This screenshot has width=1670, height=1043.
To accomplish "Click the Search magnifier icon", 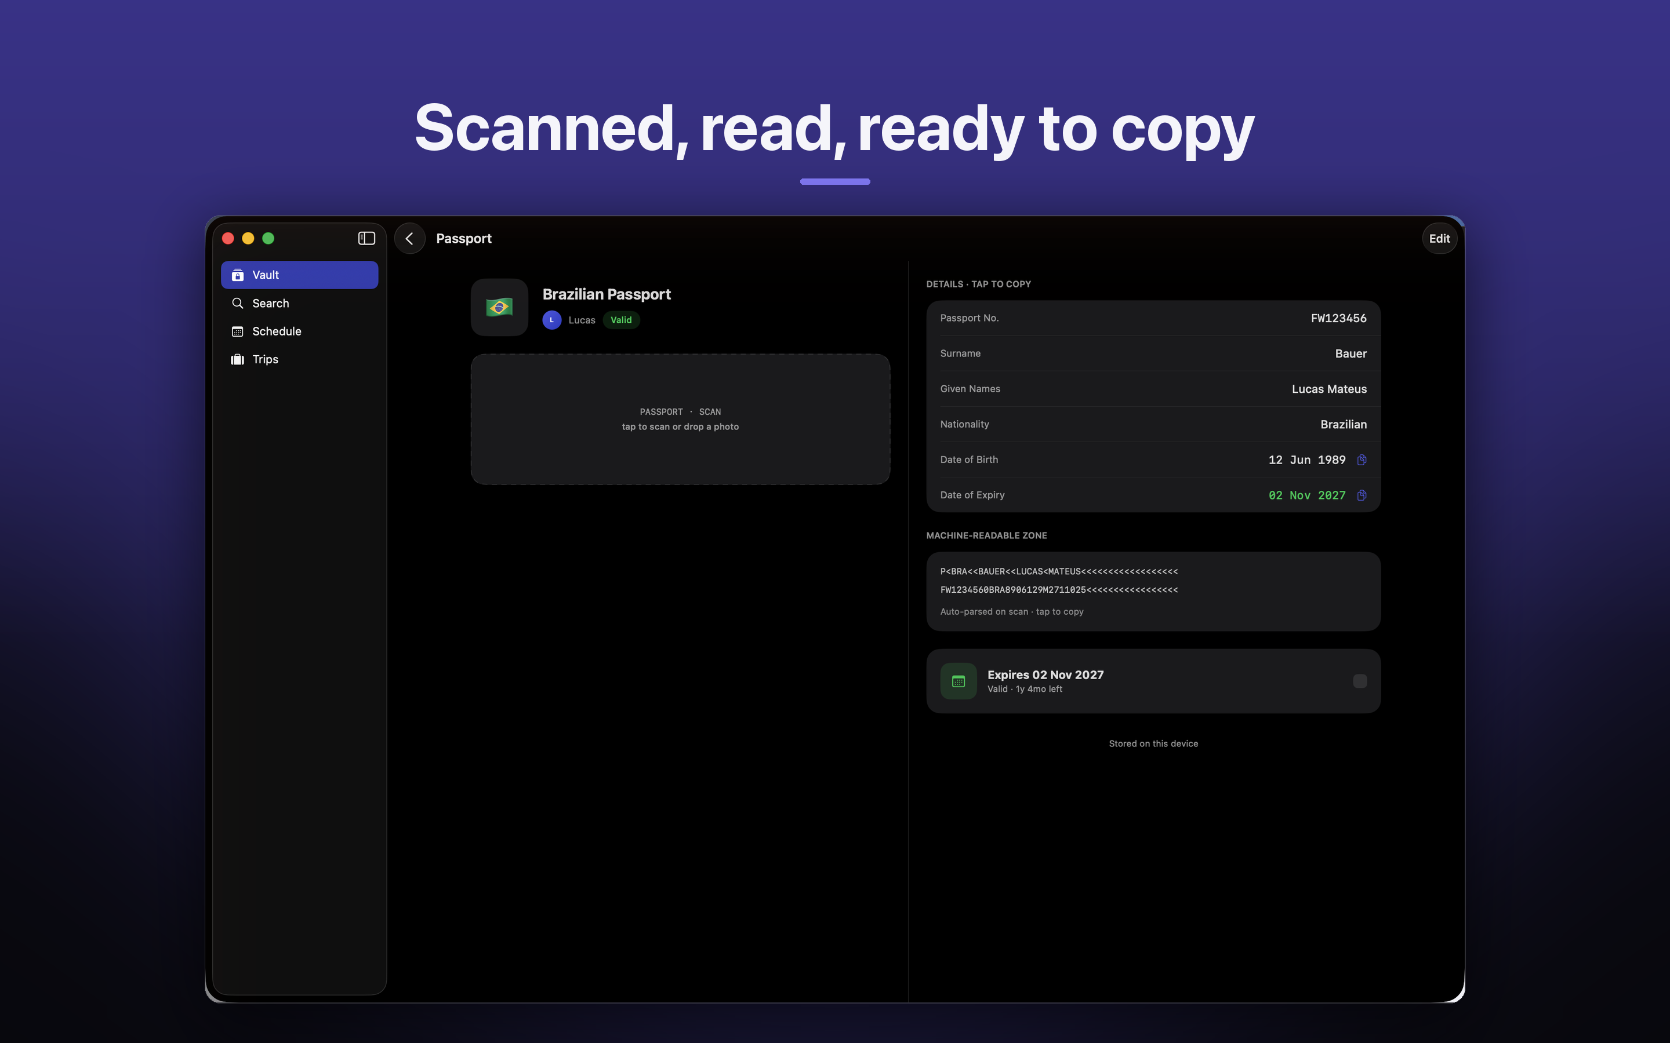I will [x=237, y=303].
